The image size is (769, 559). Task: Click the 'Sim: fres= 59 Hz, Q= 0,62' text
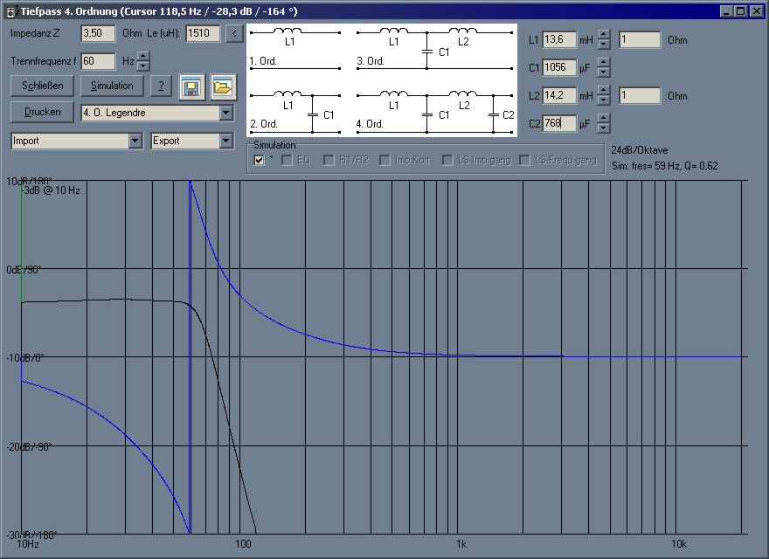pos(664,166)
